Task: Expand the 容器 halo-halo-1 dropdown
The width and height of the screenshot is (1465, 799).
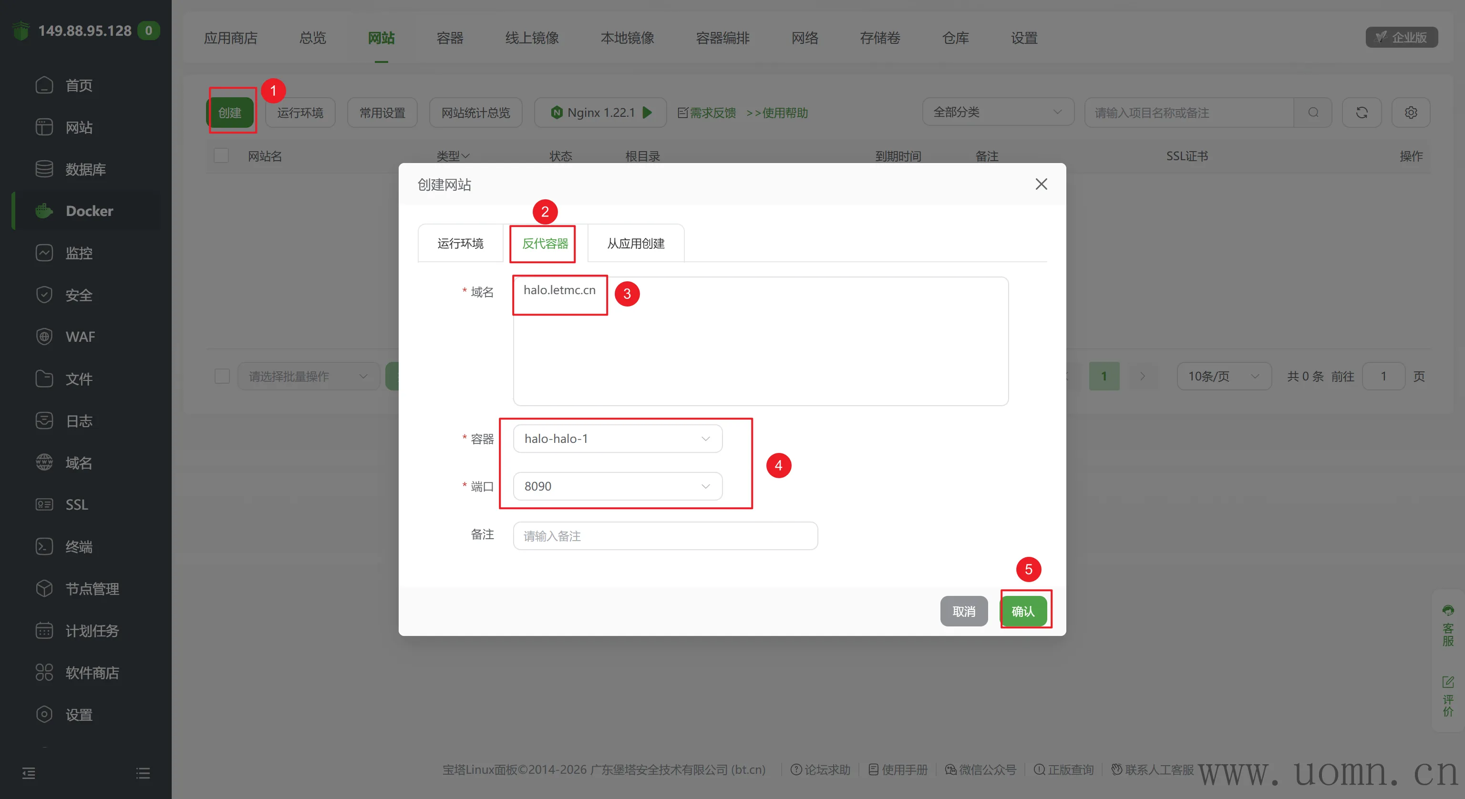Action: (617, 439)
